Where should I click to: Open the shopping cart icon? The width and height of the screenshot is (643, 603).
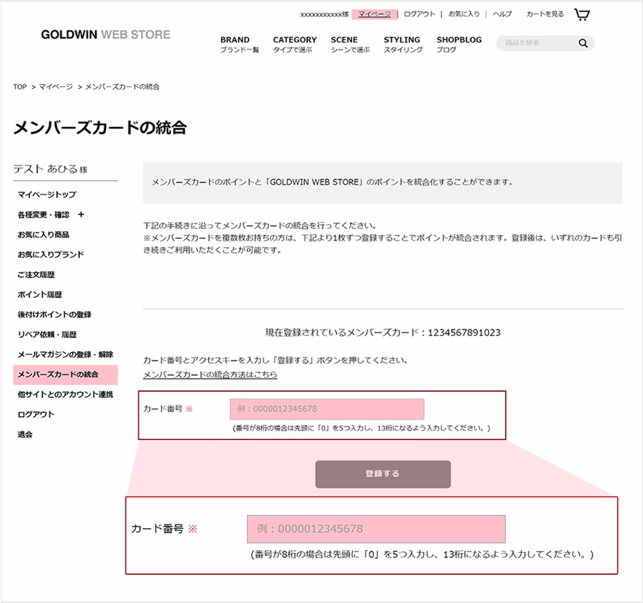(581, 14)
